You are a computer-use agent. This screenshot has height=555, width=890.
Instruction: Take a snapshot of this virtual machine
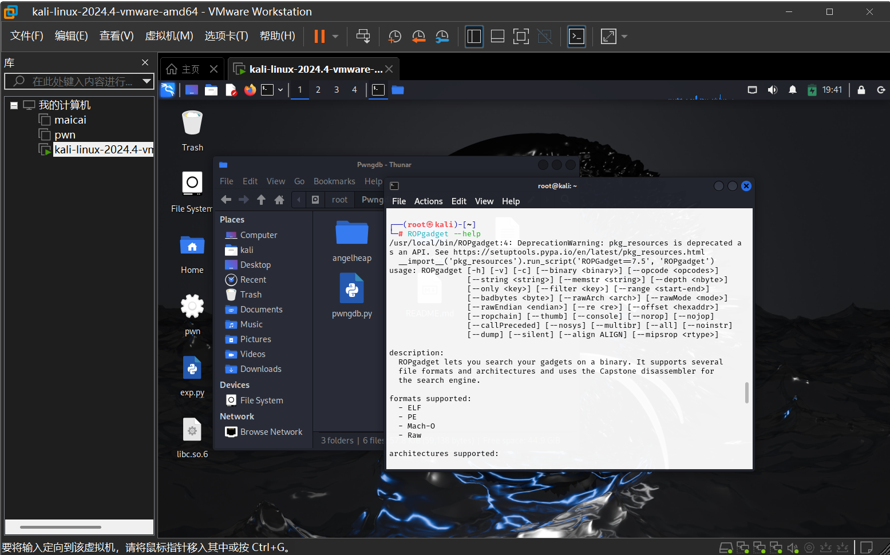coord(394,37)
